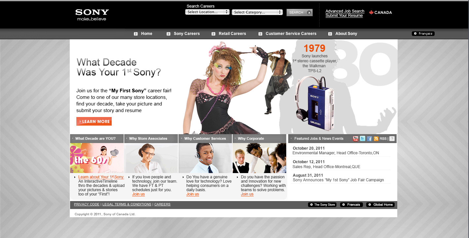
Task: Open Environmental Manager Toronto job listing
Action: pyautogui.click(x=336, y=153)
